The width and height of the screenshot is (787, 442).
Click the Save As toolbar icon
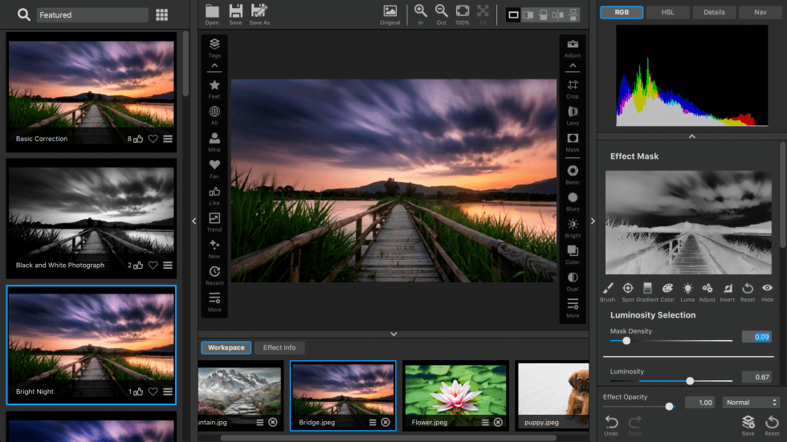[x=259, y=11]
